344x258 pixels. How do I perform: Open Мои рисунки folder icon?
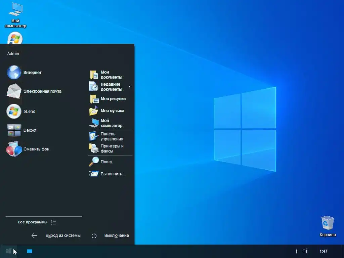[x=94, y=99]
